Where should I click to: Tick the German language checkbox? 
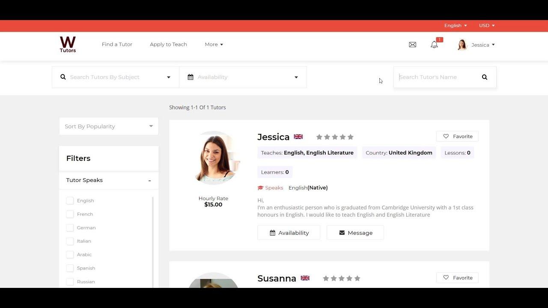coord(70,228)
